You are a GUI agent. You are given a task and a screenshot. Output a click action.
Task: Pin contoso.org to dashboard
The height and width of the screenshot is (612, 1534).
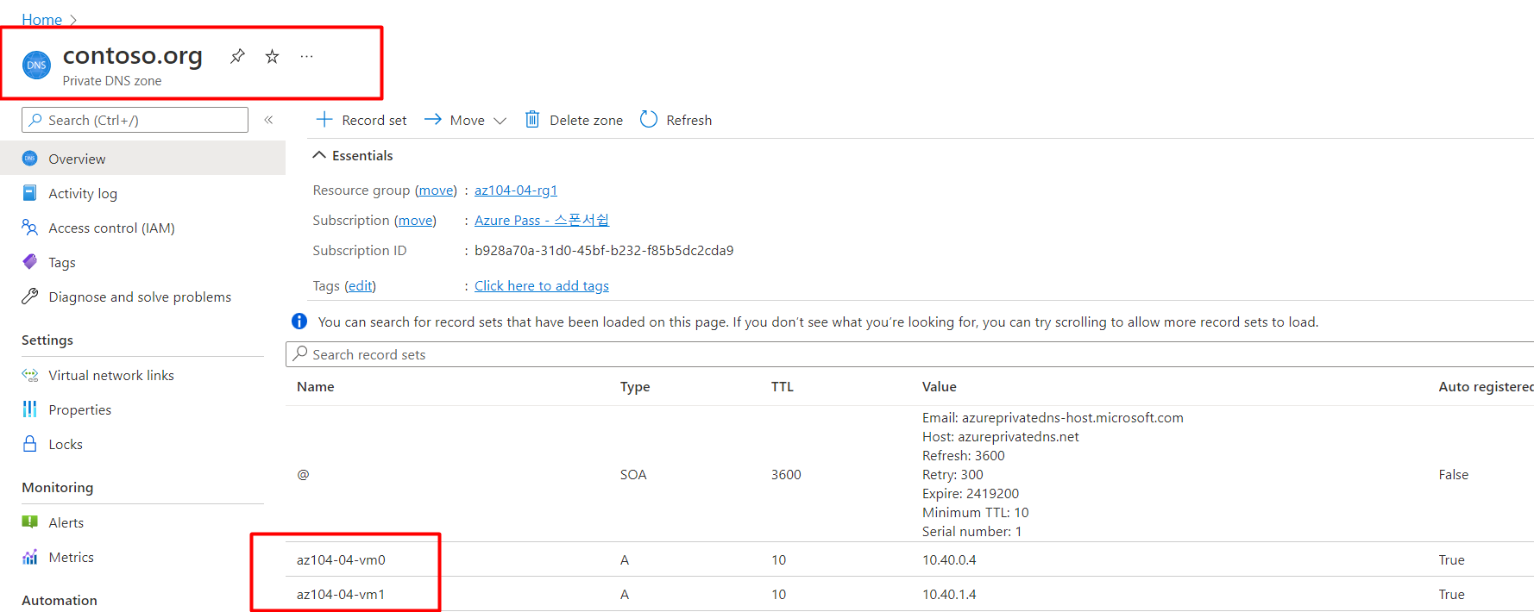tap(237, 56)
